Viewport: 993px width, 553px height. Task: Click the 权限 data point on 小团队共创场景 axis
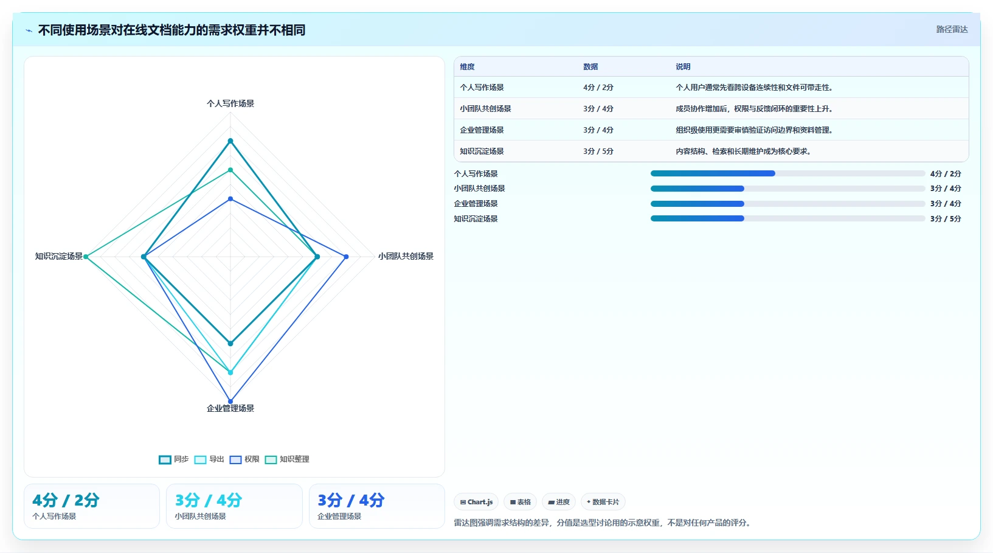coord(346,257)
